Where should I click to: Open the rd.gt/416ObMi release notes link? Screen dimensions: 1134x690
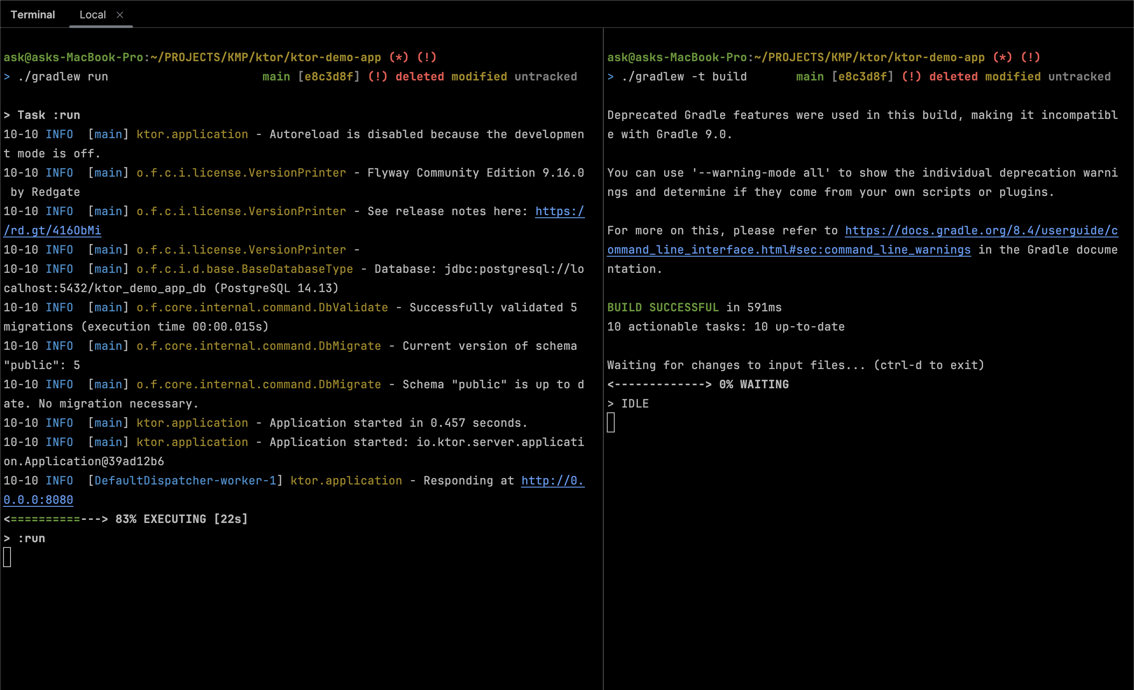point(52,230)
